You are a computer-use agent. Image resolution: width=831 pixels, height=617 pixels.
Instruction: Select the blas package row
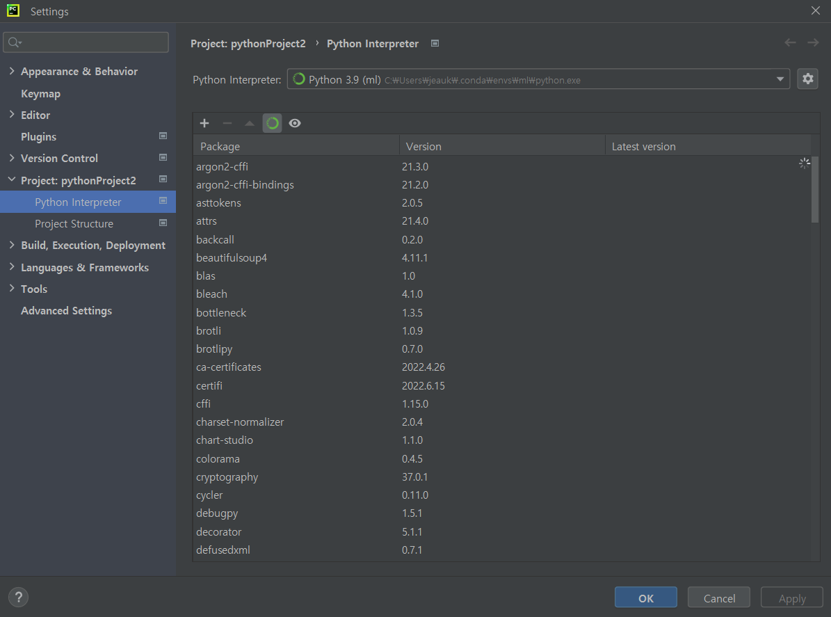click(x=502, y=276)
